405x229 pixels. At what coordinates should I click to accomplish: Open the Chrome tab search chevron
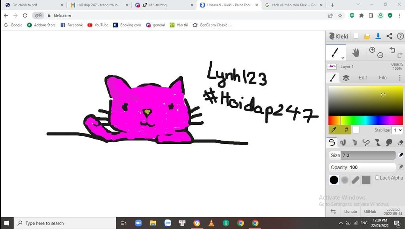tap(358, 5)
